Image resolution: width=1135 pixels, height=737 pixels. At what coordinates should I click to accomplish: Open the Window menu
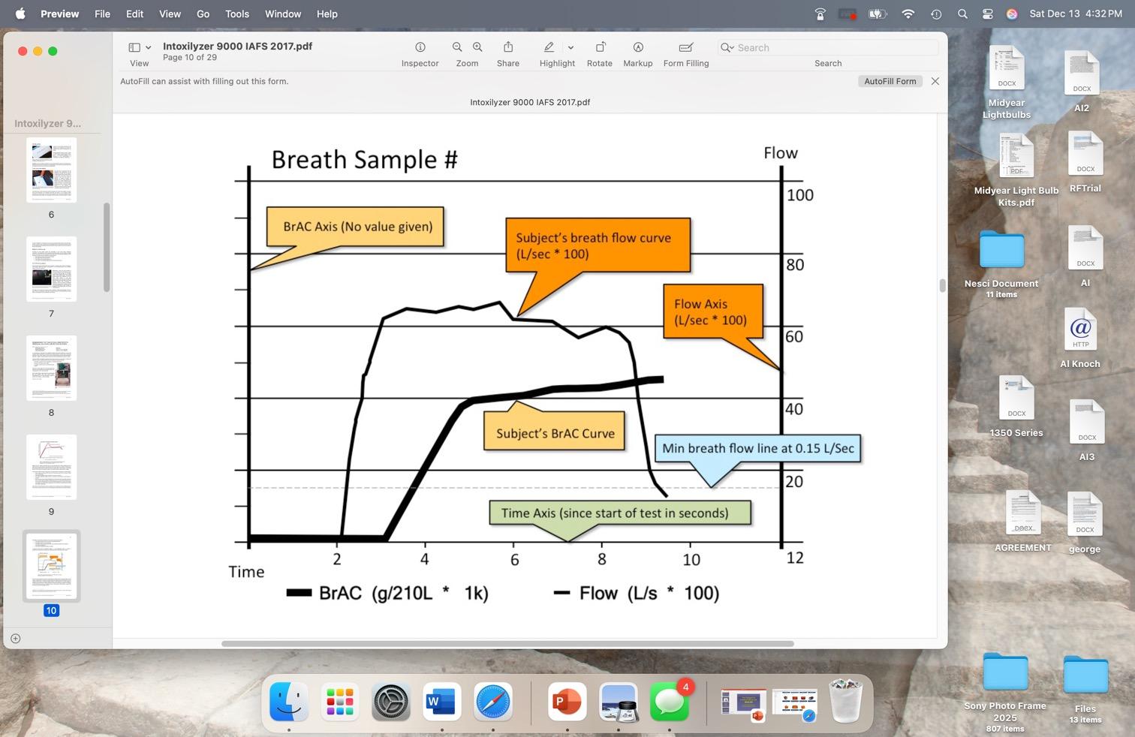[283, 14]
